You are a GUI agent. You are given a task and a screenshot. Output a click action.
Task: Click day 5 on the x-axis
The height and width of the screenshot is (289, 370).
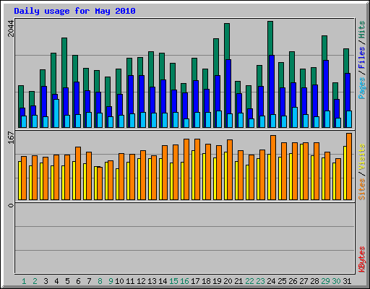click(67, 281)
